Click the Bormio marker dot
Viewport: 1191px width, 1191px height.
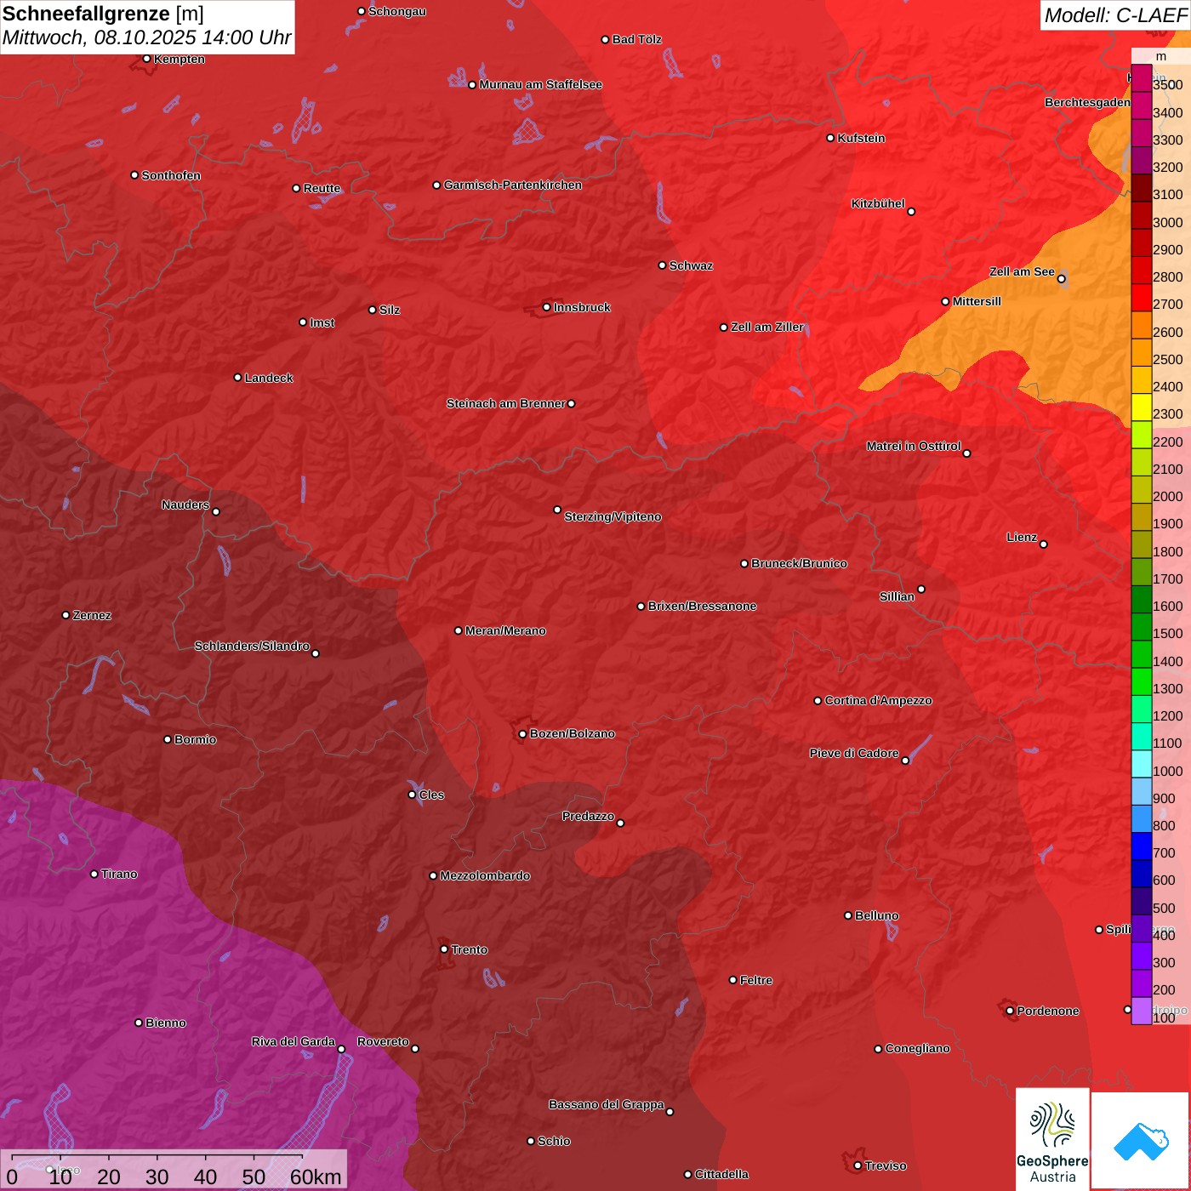click(168, 739)
